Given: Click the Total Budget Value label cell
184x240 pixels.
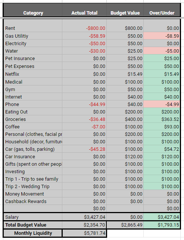Looking at the screenshot, I should pos(33,225).
